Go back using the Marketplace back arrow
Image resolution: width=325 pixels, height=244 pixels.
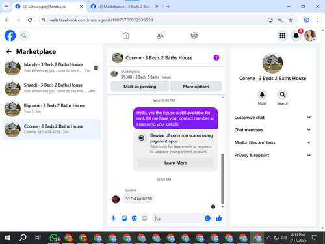pos(9,51)
